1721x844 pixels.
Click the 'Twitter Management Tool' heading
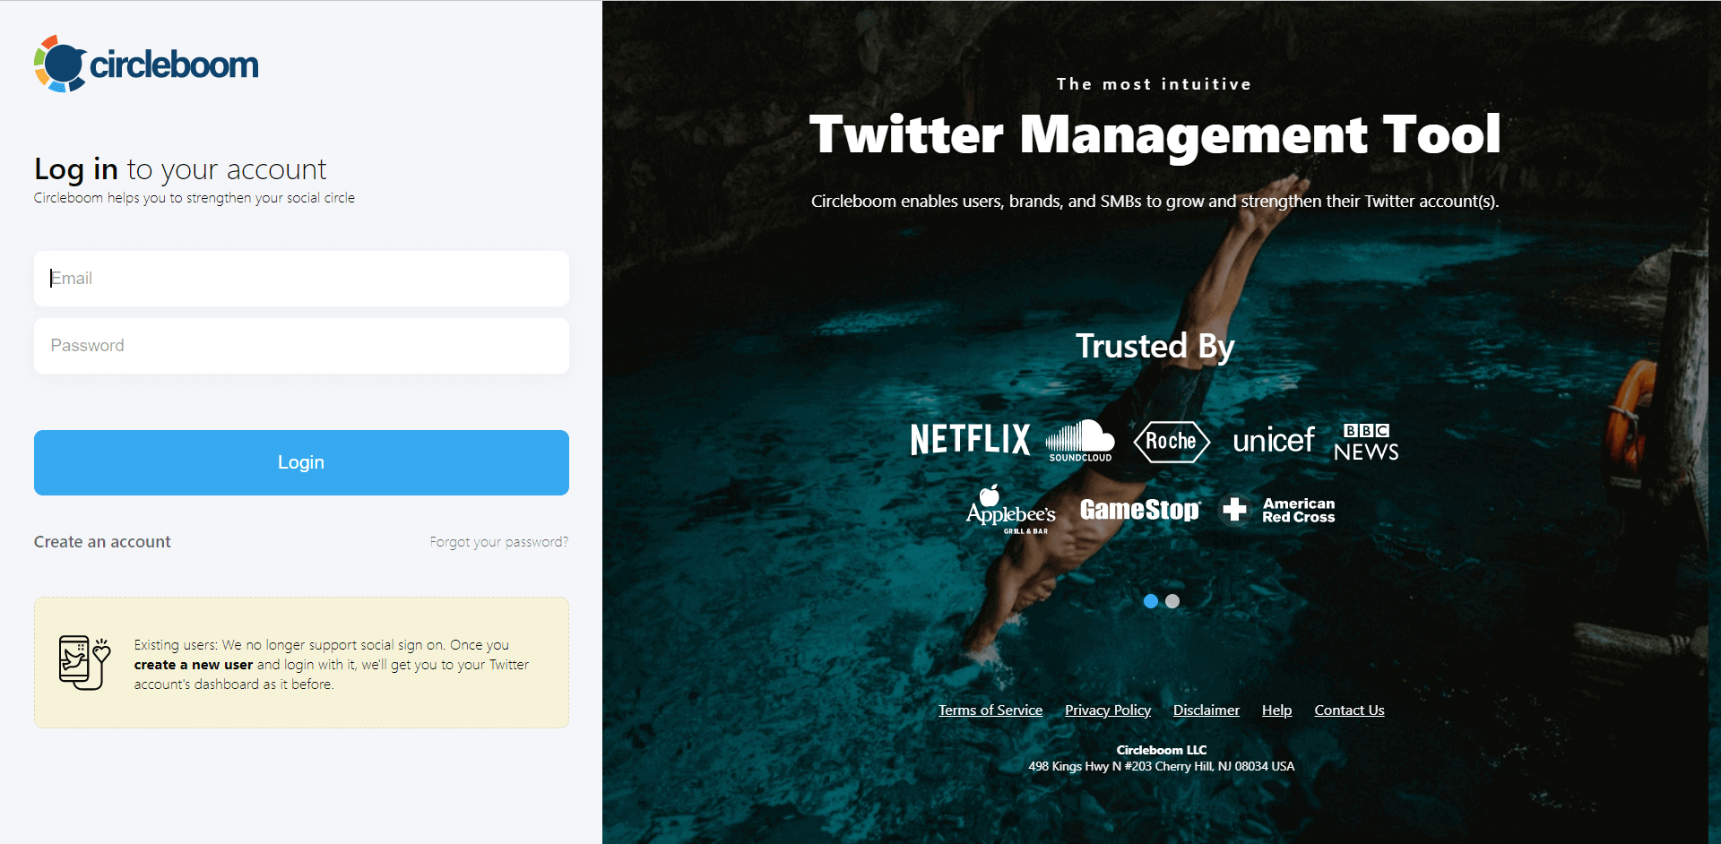(1155, 135)
